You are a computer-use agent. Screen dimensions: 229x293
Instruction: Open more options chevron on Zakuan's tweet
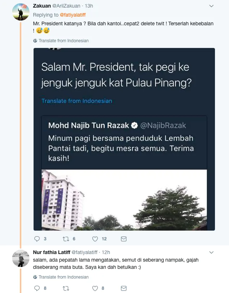[x=212, y=6]
